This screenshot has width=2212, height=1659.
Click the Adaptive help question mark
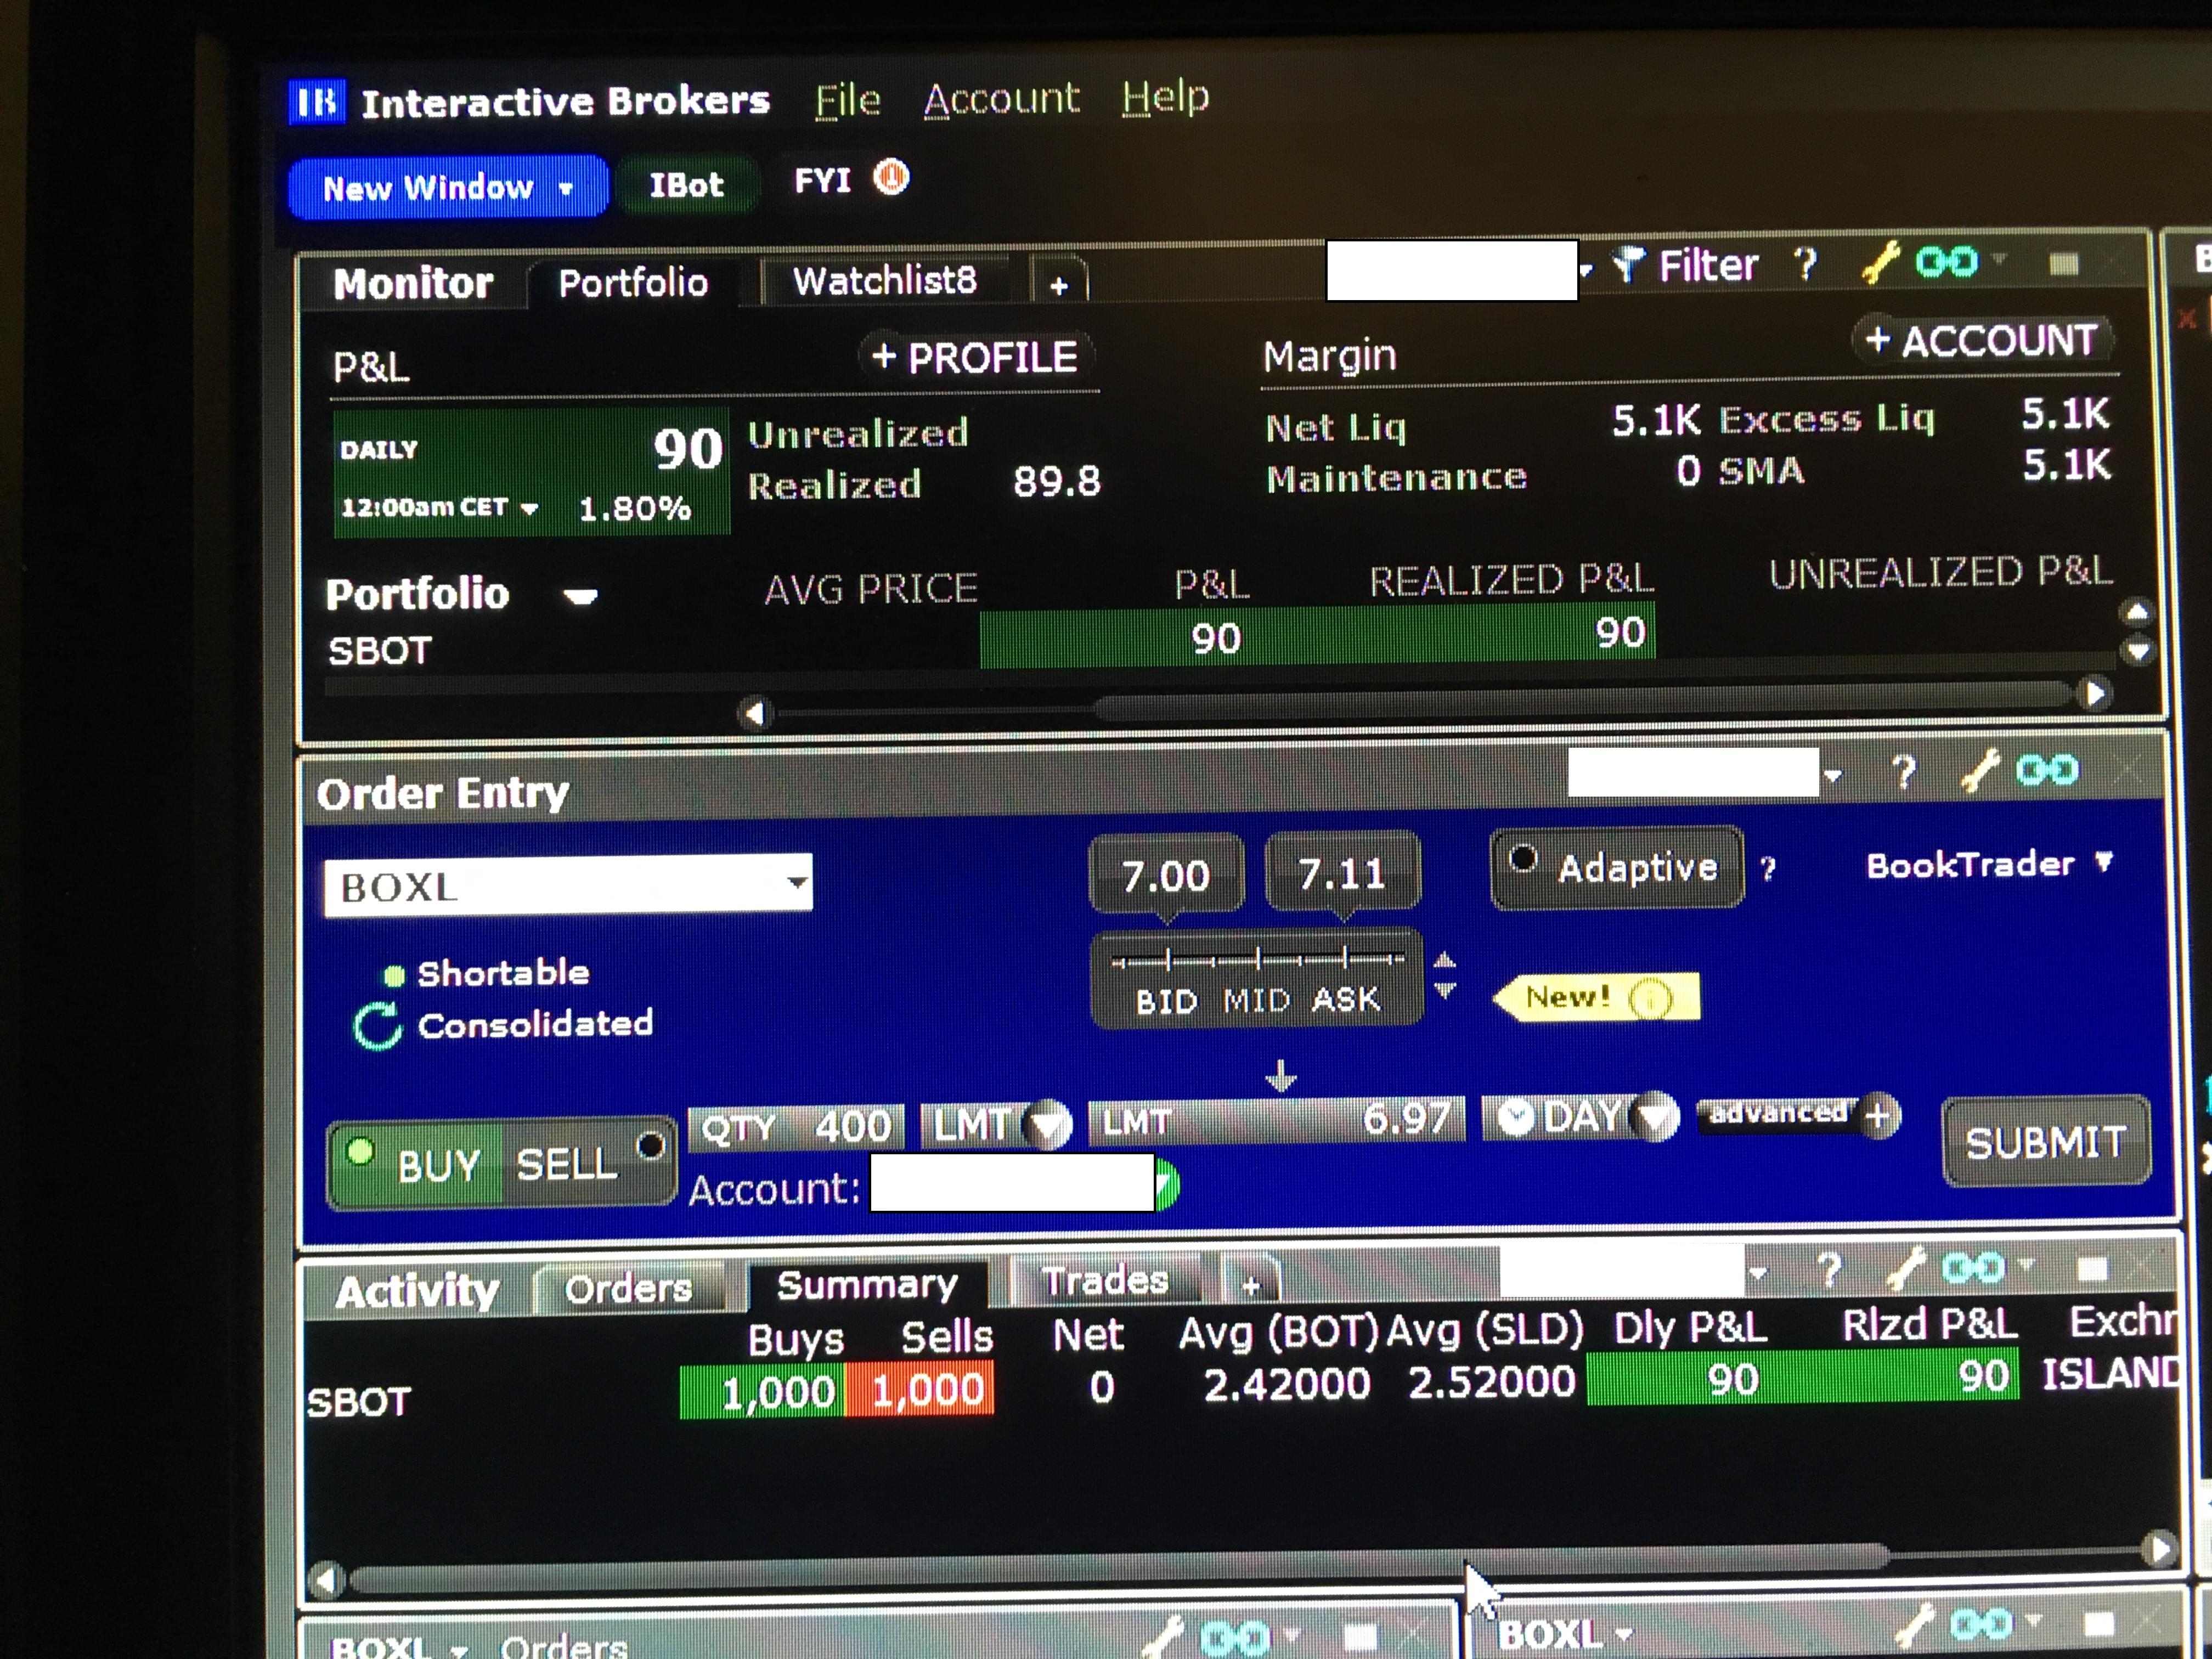pos(1767,868)
